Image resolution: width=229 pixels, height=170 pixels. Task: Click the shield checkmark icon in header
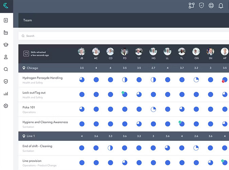[x=201, y=6]
